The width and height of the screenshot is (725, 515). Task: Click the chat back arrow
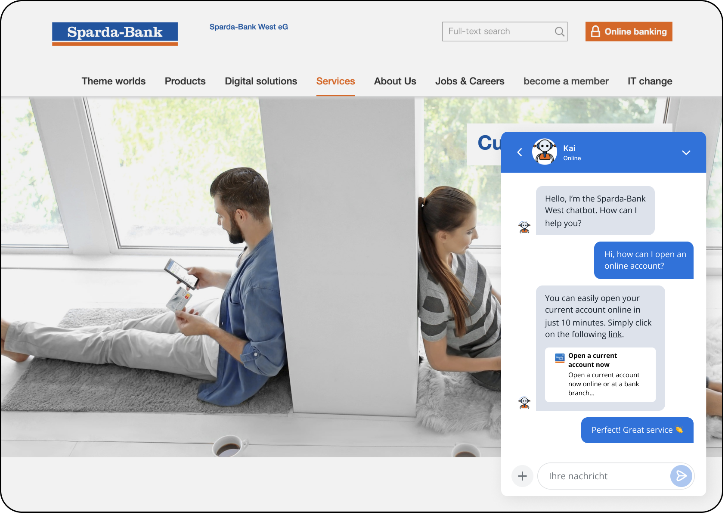(520, 152)
